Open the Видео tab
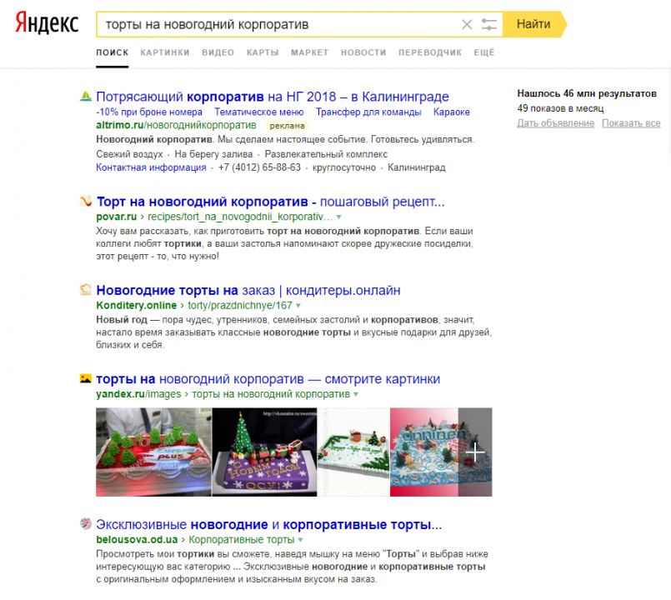This screenshot has width=671, height=600. click(218, 52)
